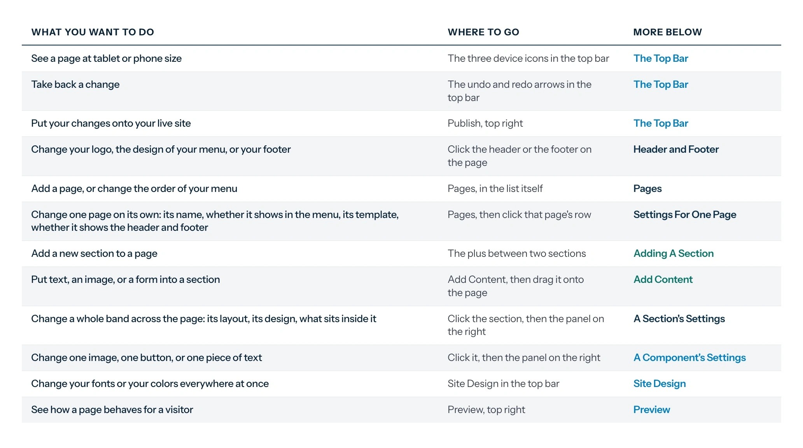Open the Preview link
Image resolution: width=803 pixels, height=448 pixels.
coord(651,410)
